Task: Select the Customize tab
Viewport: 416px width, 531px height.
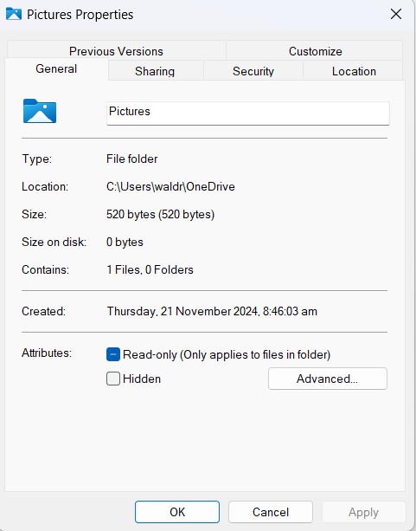Action: click(315, 51)
